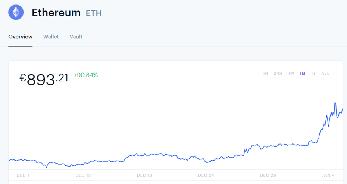The height and width of the screenshot is (184, 347).
Task: Click the JAN 4 date label
Action: [328, 175]
